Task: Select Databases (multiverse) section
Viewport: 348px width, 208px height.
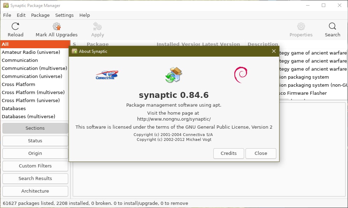Action: [x=35, y=116]
